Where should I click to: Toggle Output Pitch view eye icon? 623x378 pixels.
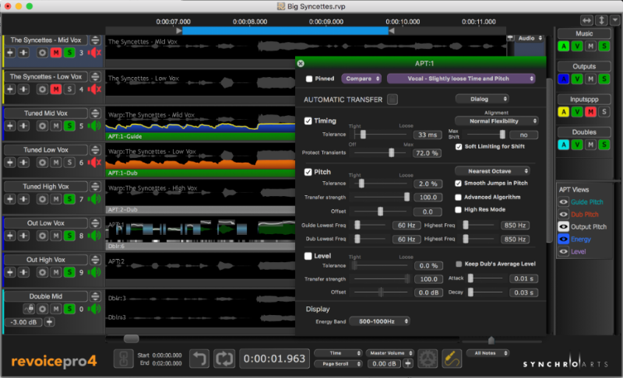563,227
